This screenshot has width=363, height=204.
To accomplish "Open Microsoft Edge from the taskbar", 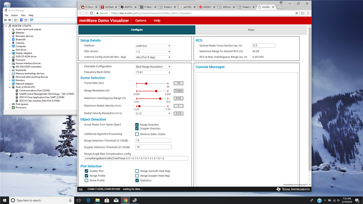I will click(88, 200).
